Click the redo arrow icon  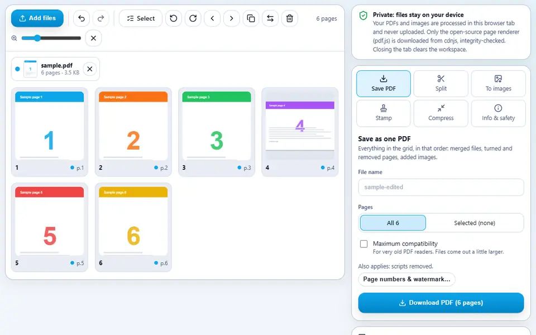[100, 18]
